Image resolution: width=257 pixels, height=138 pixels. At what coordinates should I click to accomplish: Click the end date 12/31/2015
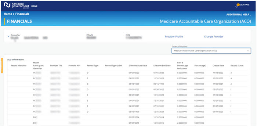tap(159, 123)
